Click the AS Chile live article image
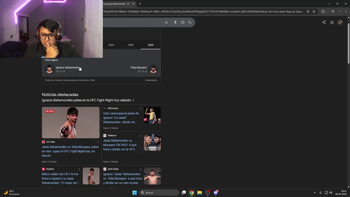The width and height of the screenshot is (350, 197). point(71,123)
